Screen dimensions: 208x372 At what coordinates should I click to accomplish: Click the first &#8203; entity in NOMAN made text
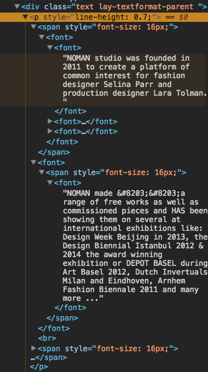(x=132, y=193)
